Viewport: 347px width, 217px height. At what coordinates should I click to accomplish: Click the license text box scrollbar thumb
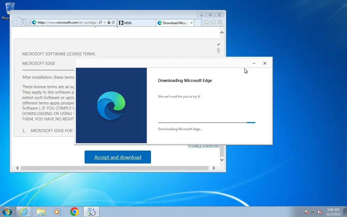tap(218, 50)
